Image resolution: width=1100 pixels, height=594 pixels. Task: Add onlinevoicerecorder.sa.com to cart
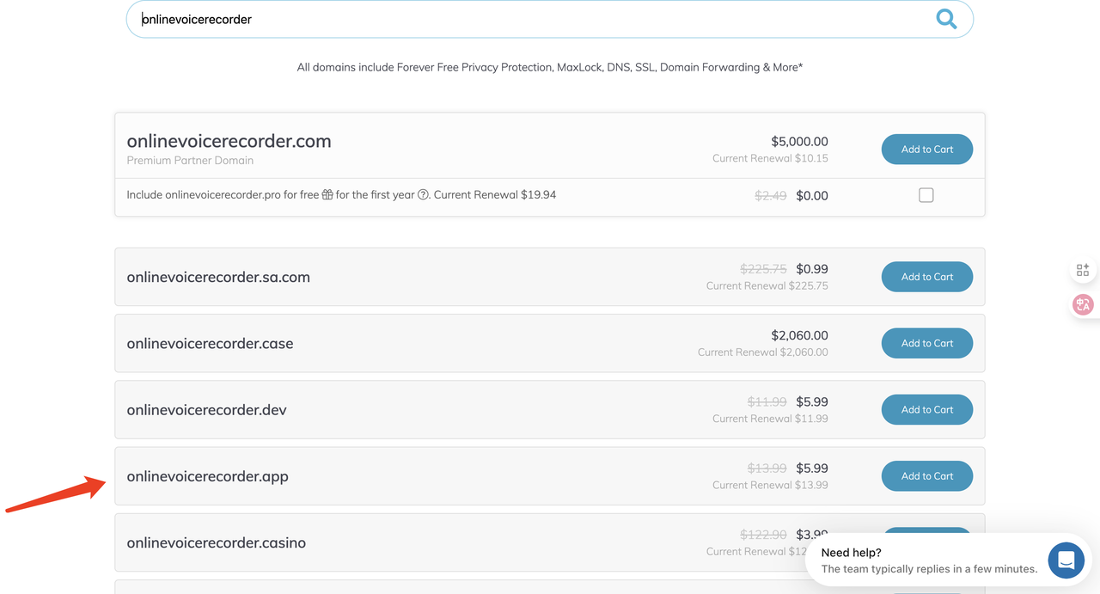click(x=926, y=277)
